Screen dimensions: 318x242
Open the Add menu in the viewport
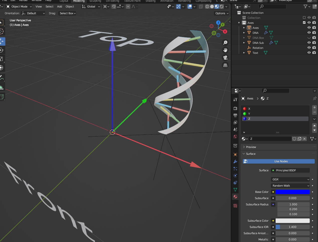pyautogui.click(x=59, y=6)
